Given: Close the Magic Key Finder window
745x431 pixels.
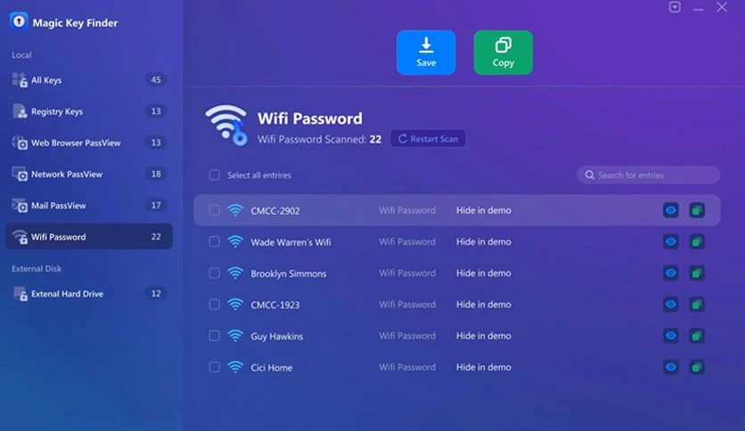Looking at the screenshot, I should point(722,7).
